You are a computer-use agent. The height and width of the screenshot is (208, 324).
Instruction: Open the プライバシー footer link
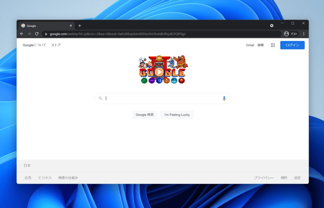click(x=264, y=178)
